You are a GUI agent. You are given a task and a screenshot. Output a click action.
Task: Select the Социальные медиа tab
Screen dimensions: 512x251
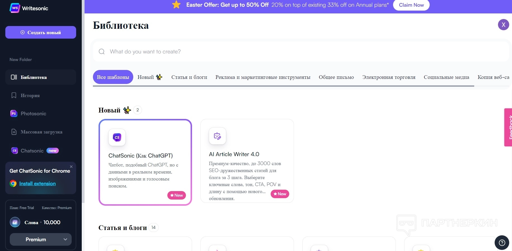click(x=446, y=77)
